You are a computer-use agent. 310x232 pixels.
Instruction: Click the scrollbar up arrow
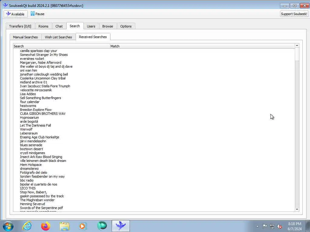point(297,46)
